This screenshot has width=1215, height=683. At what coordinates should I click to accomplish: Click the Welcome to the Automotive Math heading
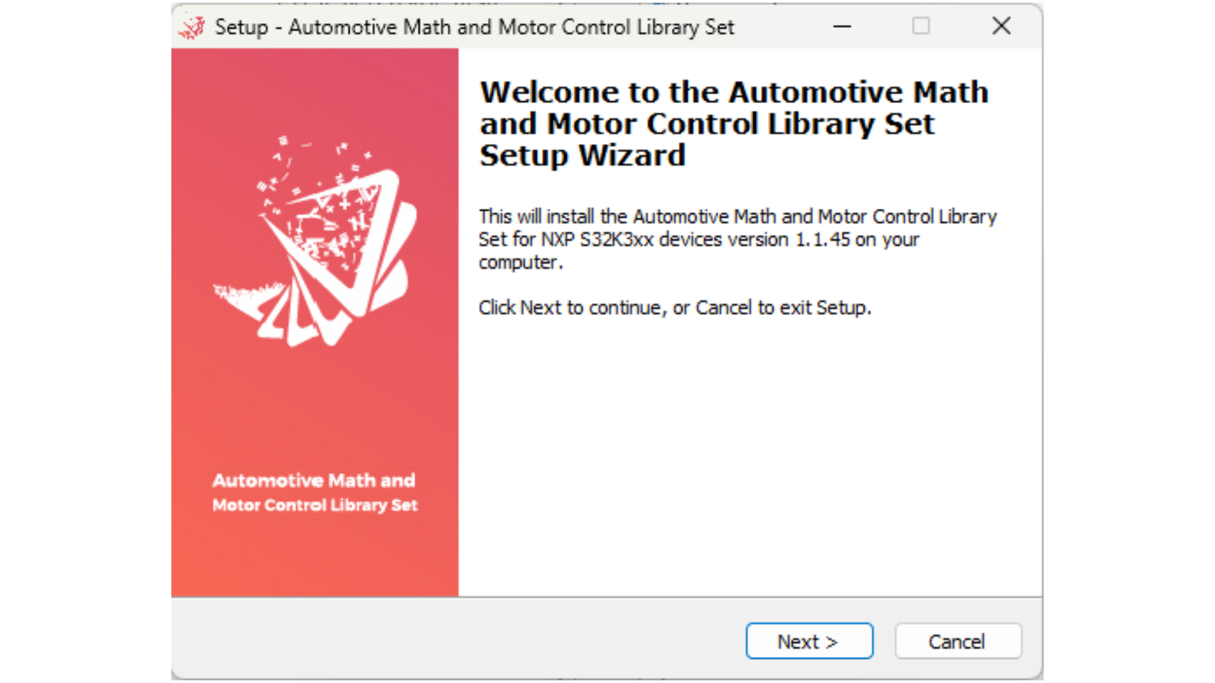(734, 123)
